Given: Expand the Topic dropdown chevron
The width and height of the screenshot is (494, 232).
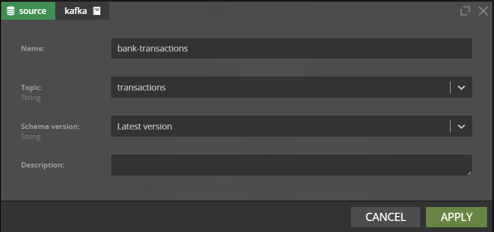Looking at the screenshot, I should pos(461,88).
